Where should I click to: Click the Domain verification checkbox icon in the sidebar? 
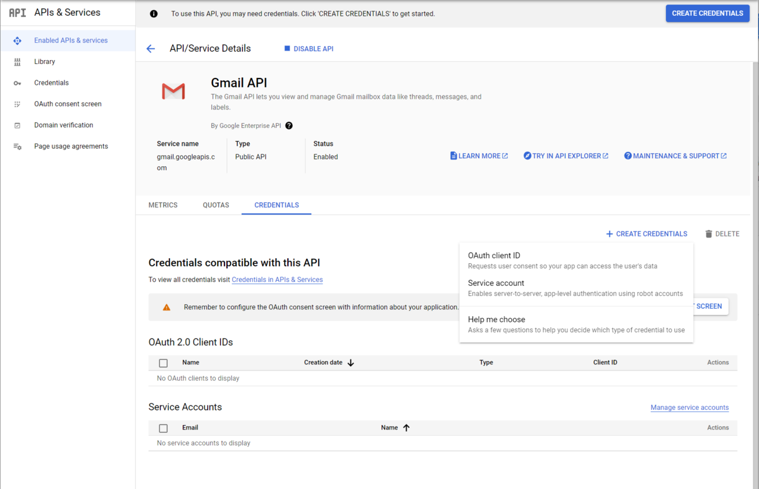pos(17,125)
